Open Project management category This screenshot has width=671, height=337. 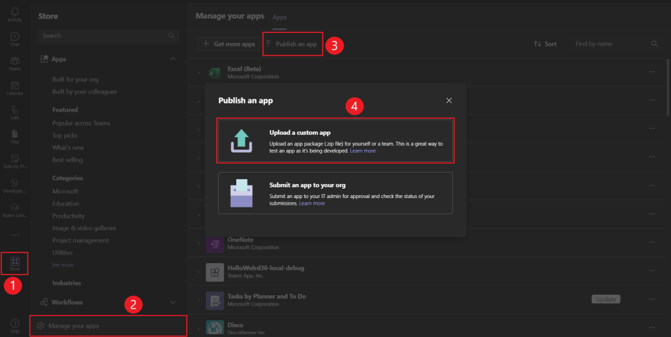[80, 240]
